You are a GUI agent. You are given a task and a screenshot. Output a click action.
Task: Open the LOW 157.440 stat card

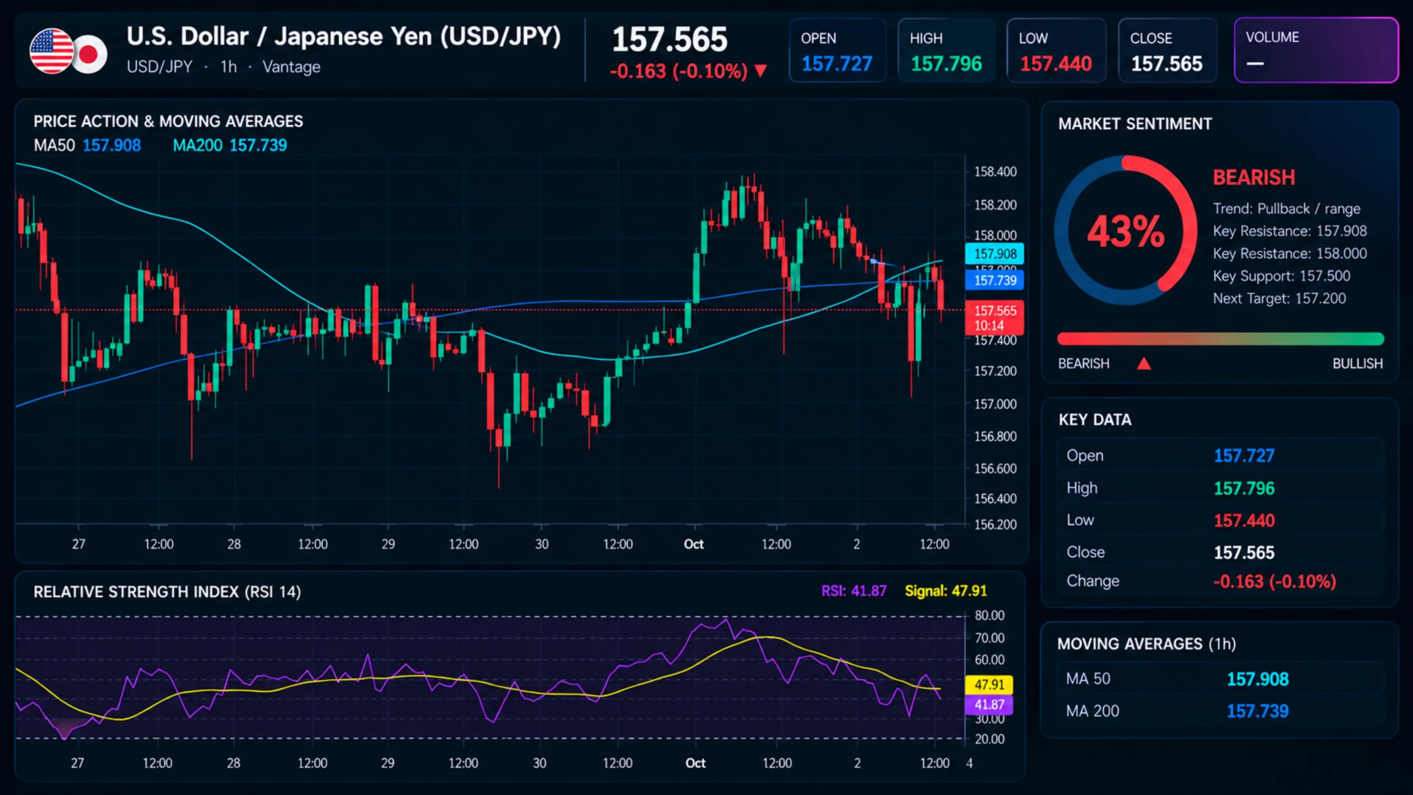[x=1056, y=51]
